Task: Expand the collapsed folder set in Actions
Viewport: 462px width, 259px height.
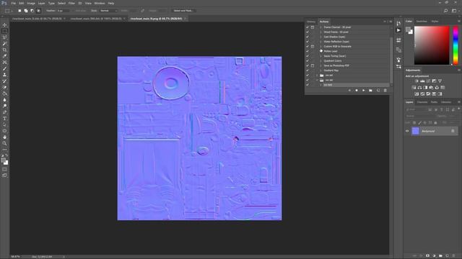Action: [318, 75]
